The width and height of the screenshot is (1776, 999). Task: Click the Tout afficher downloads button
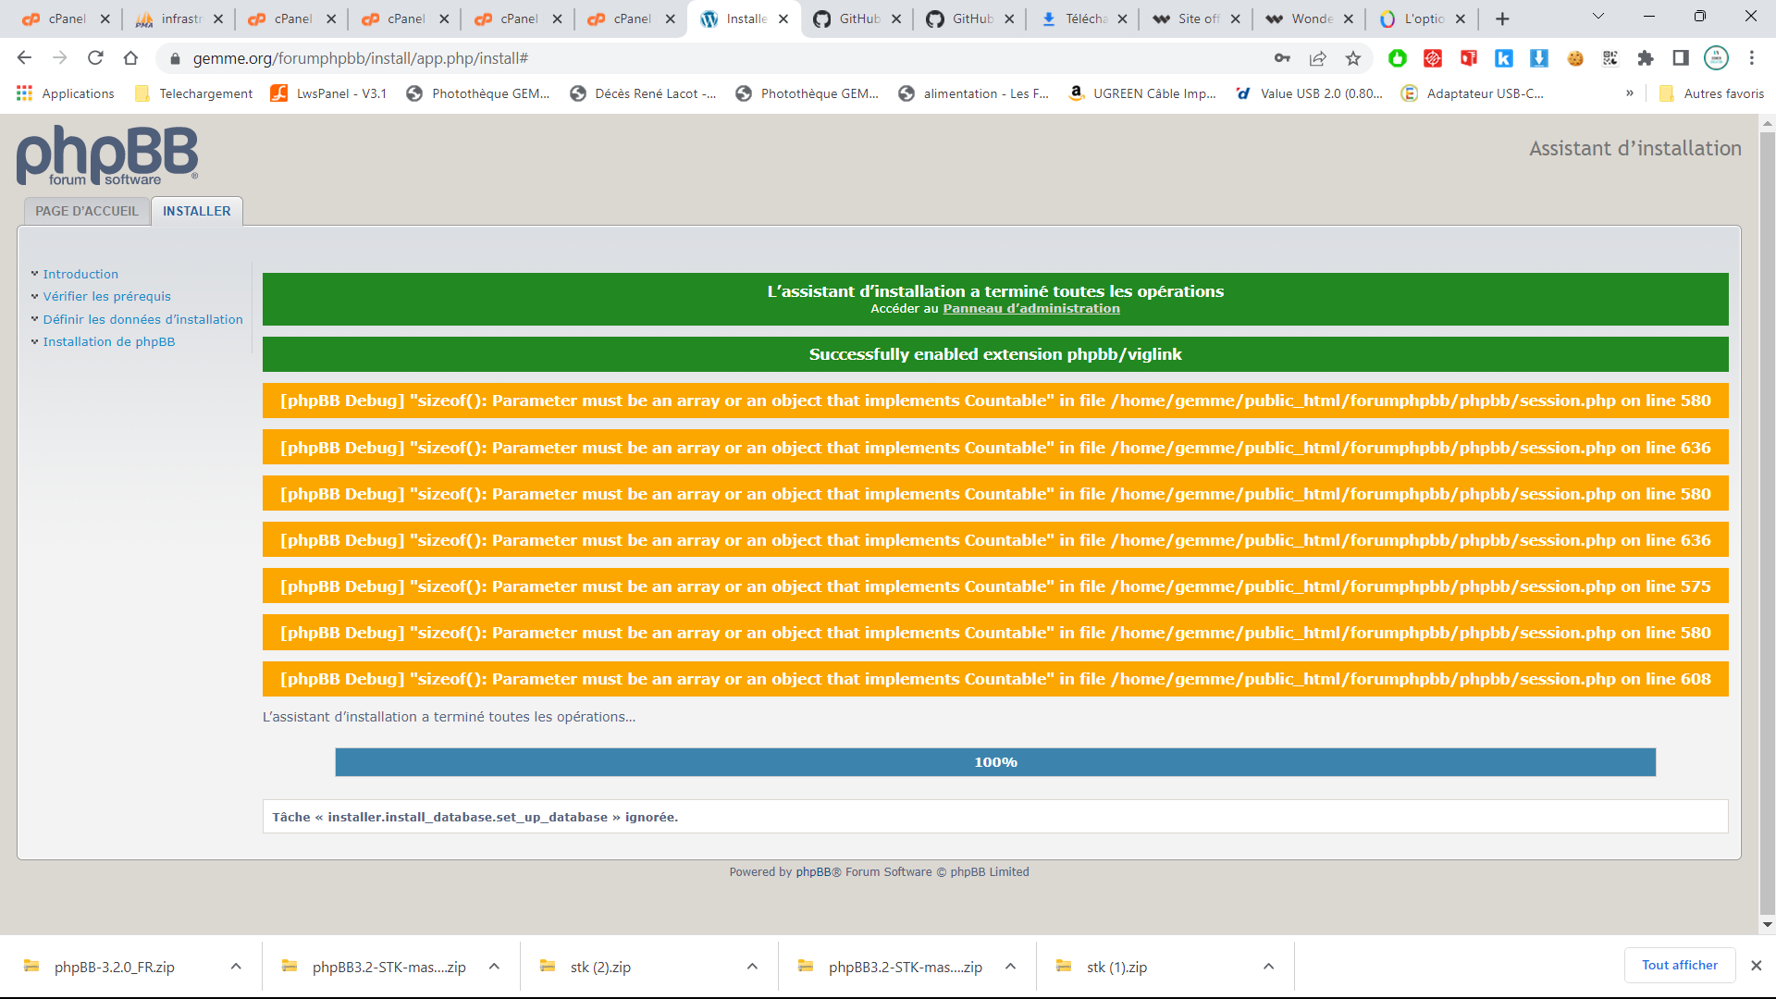[x=1679, y=965]
